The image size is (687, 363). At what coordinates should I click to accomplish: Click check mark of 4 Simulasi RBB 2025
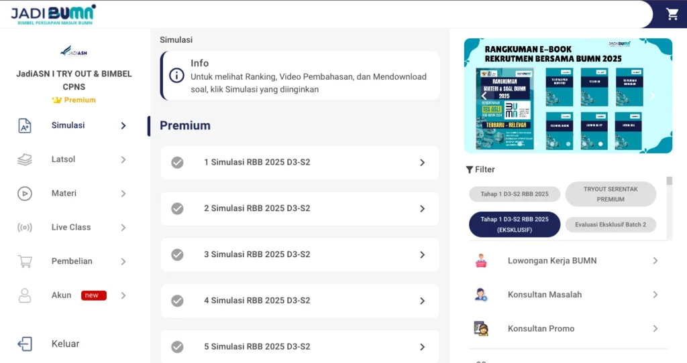(x=177, y=301)
